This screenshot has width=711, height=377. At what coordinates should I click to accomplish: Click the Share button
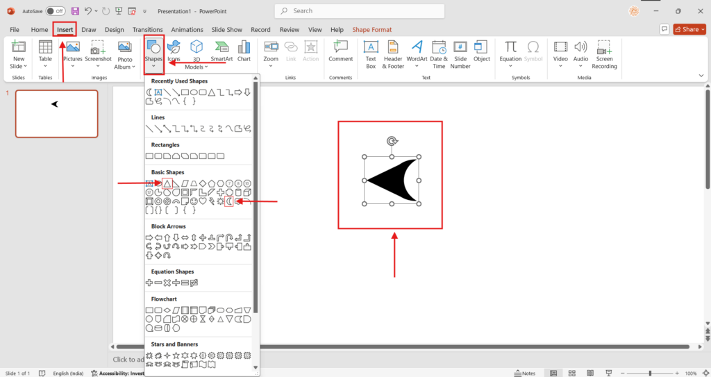(x=689, y=29)
